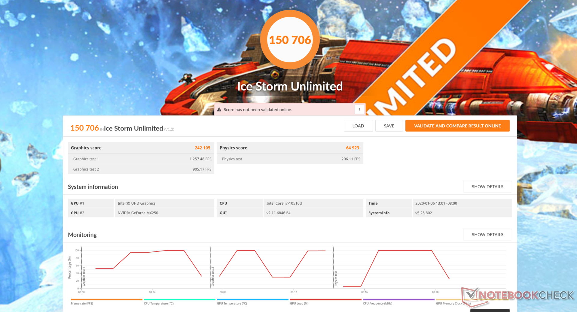The image size is (577, 312).
Task: Click Intel Core i7-10510U CPU value
Action: (x=284, y=203)
